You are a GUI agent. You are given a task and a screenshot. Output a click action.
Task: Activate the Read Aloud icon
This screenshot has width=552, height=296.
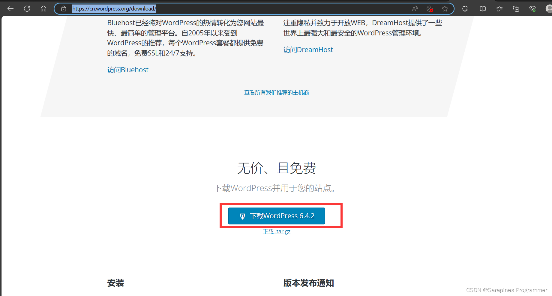pyautogui.click(x=415, y=9)
